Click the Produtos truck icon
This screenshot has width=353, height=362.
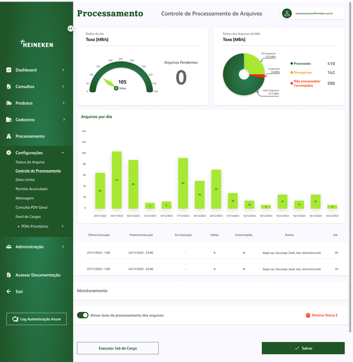[9, 103]
